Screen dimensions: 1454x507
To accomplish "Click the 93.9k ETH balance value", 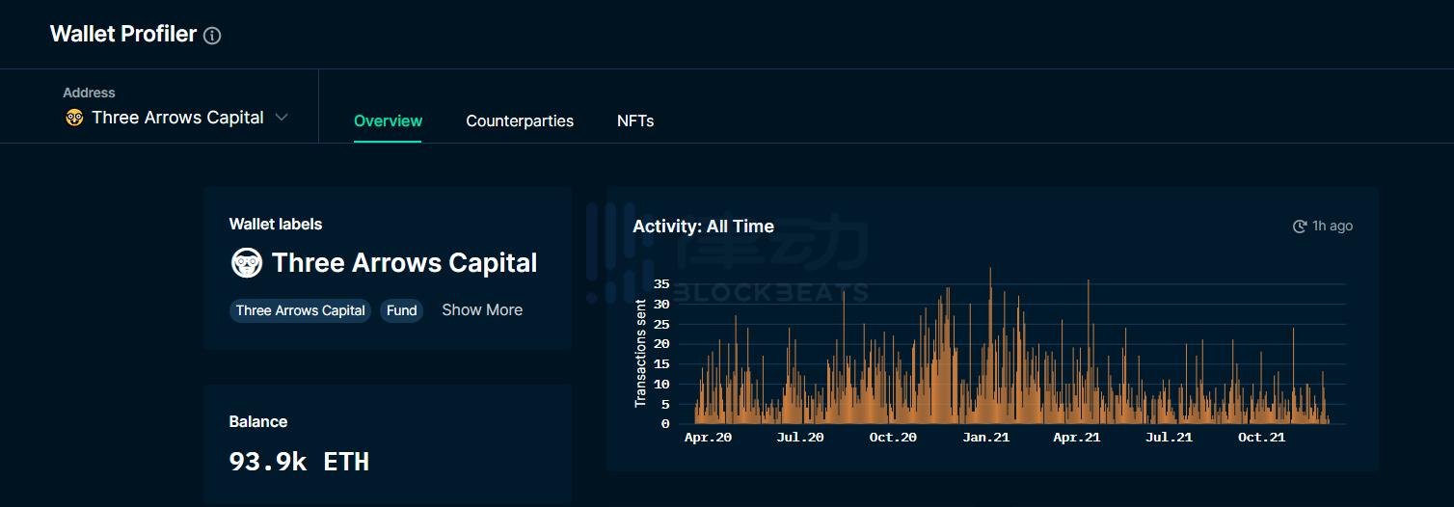I will click(x=299, y=462).
